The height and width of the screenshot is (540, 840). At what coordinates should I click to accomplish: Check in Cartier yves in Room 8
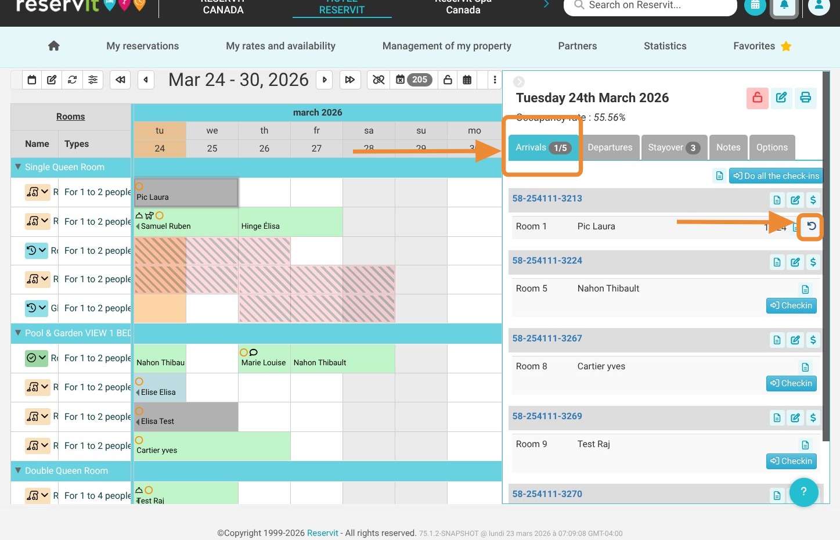coord(791,383)
